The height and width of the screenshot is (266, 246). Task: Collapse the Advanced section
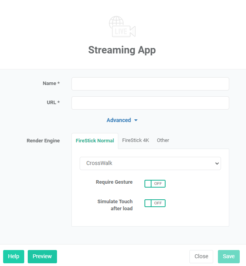[x=122, y=120]
